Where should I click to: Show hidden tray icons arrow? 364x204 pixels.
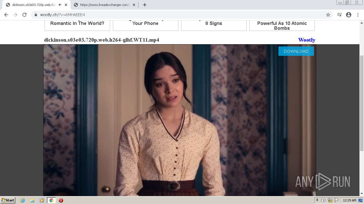[x=317, y=200]
